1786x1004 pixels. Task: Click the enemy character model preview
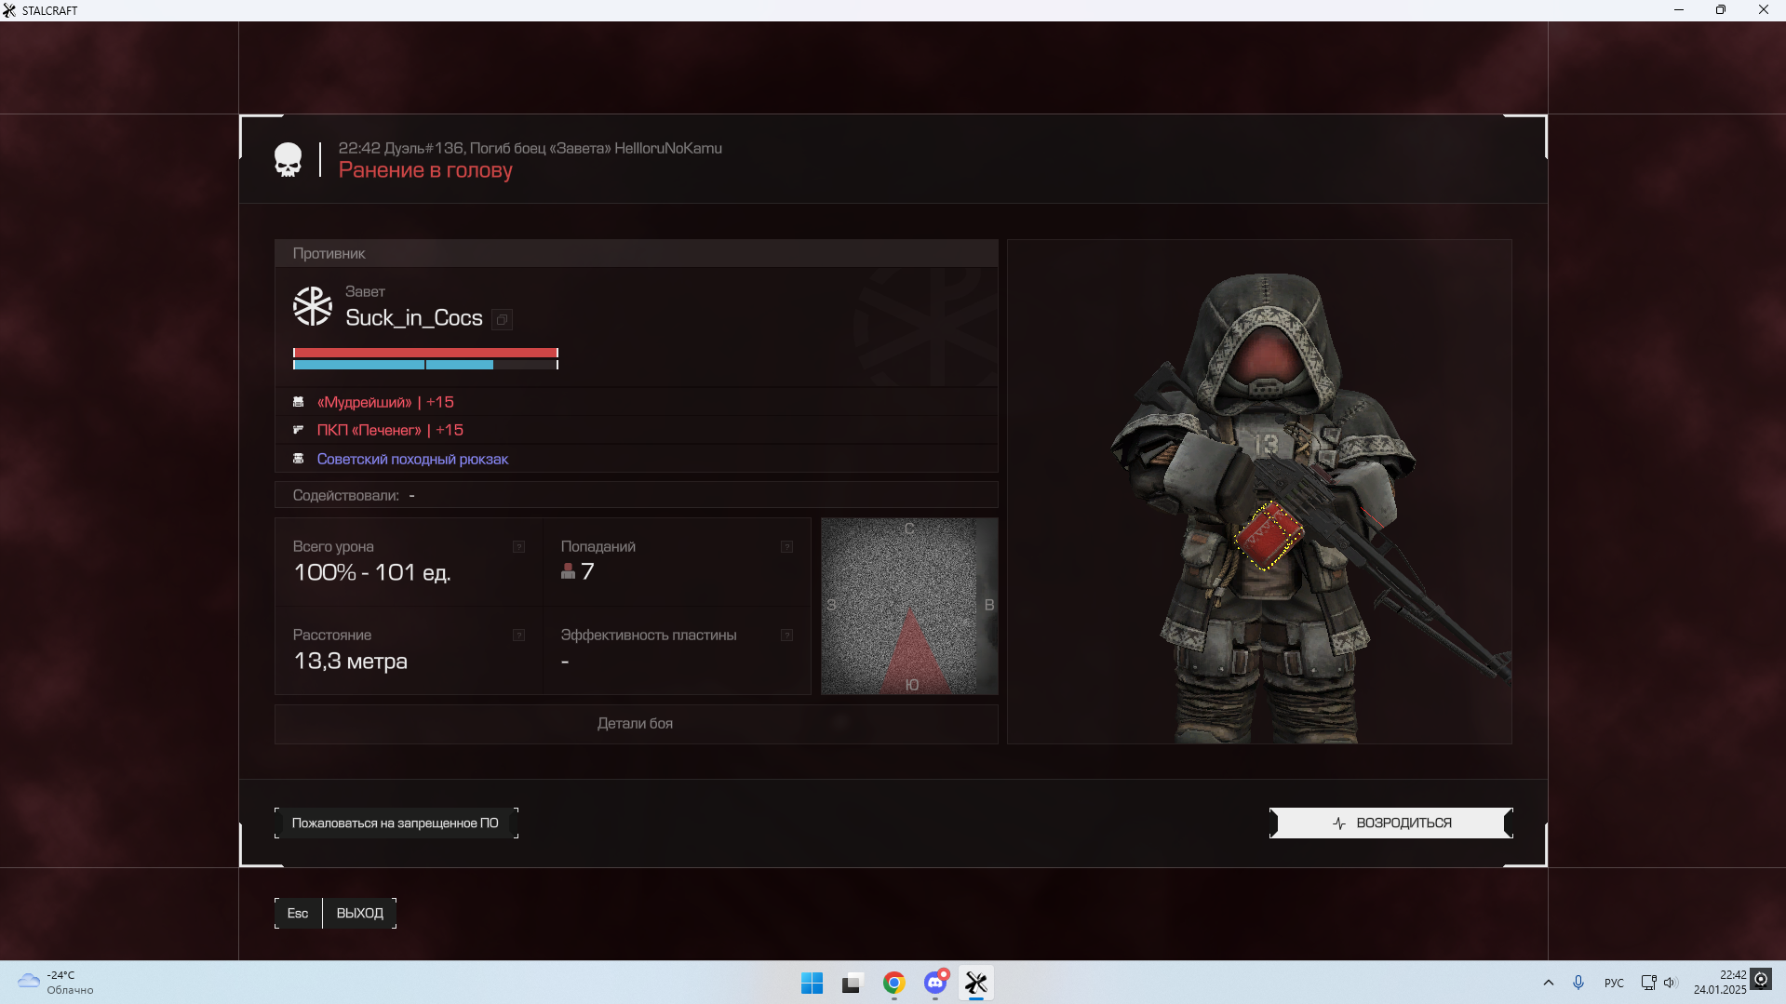[x=1259, y=491]
